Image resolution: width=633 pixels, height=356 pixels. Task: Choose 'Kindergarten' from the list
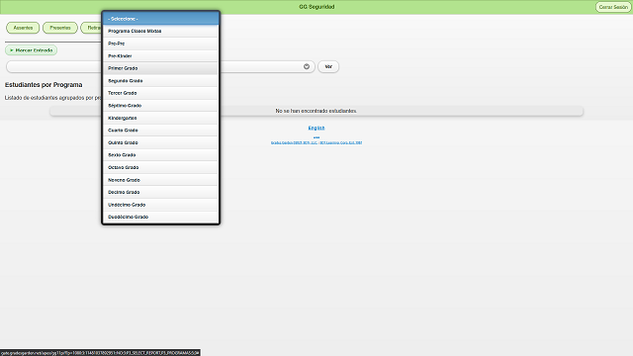[x=160, y=118]
